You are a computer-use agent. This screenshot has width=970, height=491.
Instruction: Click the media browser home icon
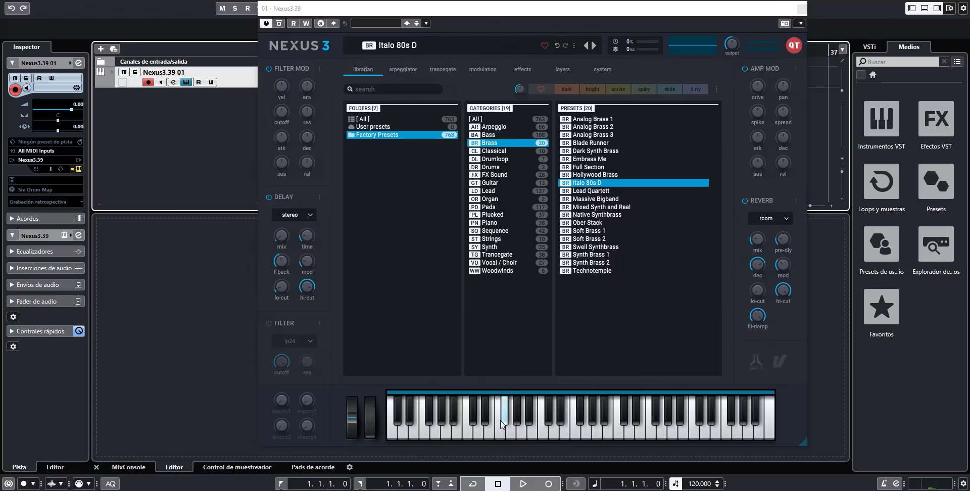872,75
